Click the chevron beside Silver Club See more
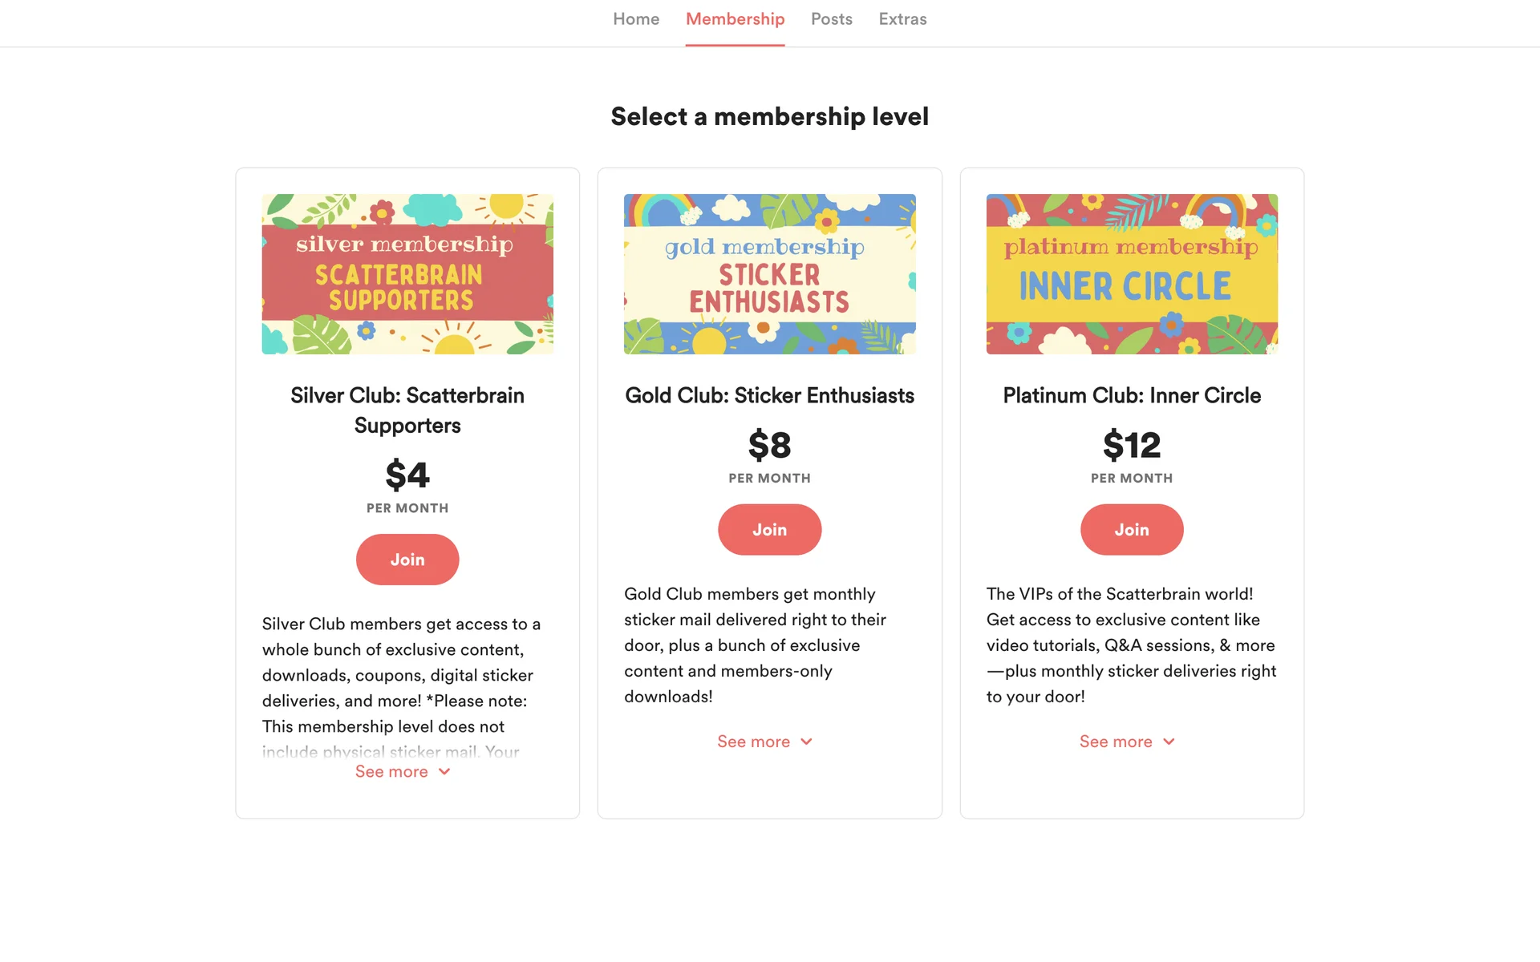 click(444, 772)
